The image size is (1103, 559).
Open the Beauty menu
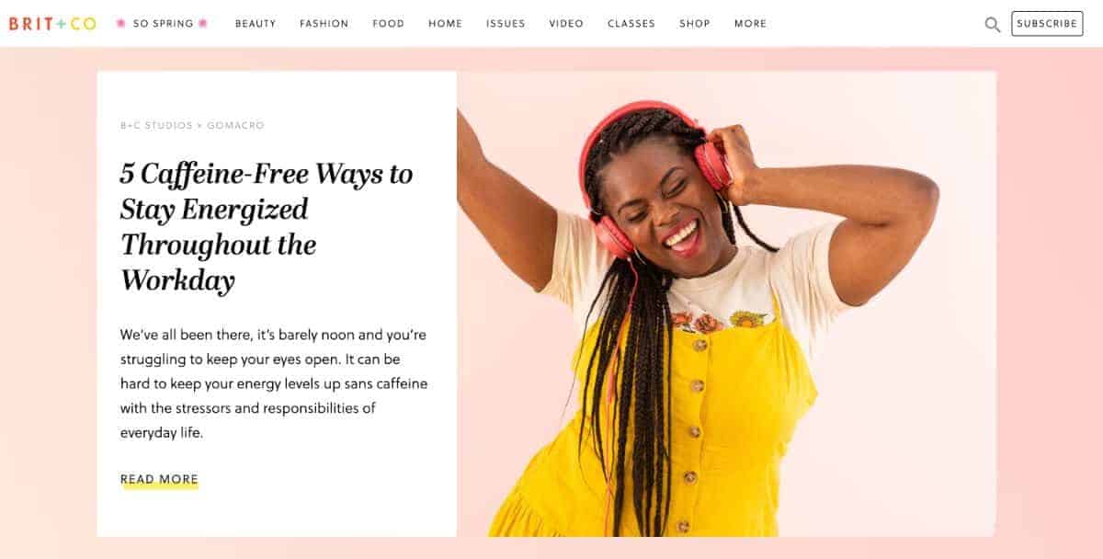pos(256,24)
